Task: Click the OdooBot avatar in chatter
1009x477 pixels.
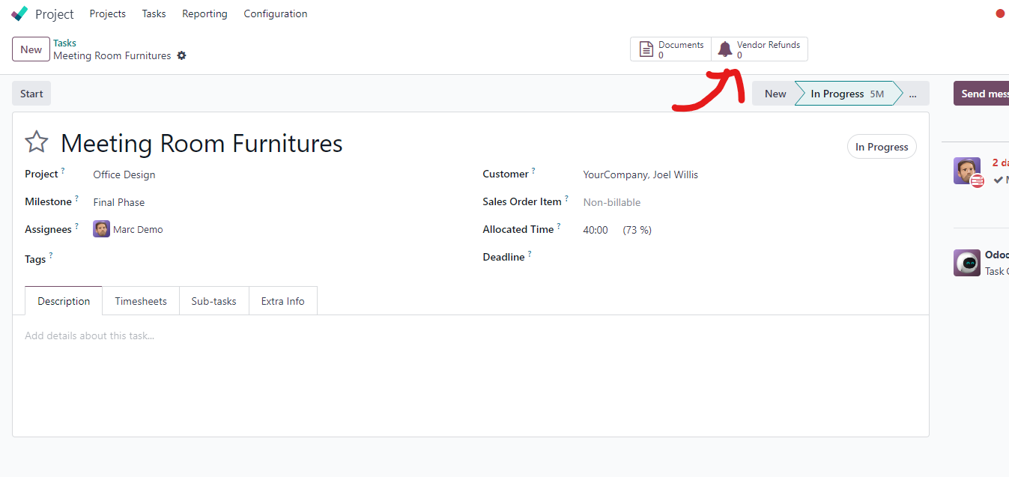Action: (967, 263)
